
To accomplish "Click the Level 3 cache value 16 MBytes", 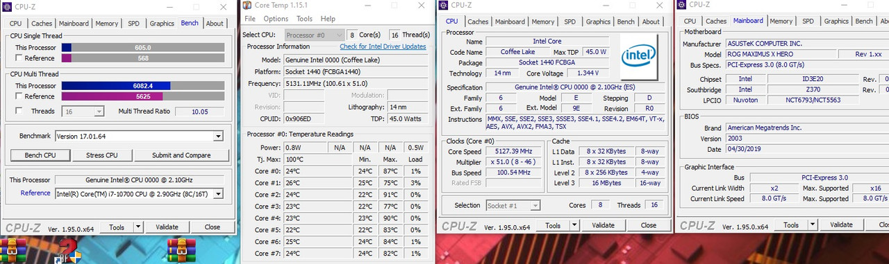I will coord(606,183).
